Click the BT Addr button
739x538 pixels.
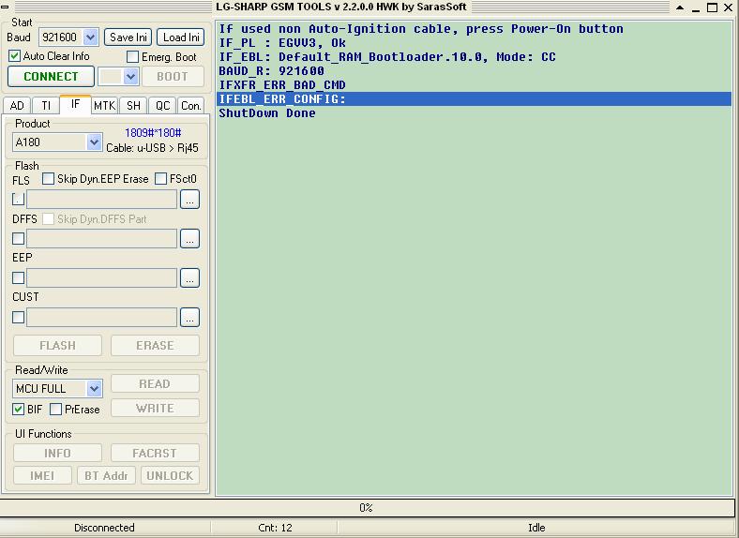click(106, 476)
